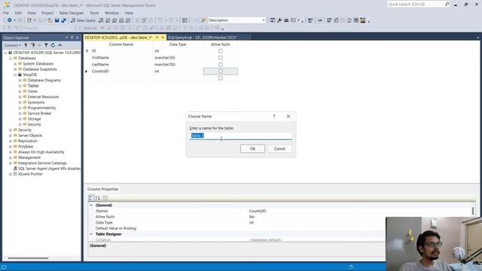Click Cancel in the Choose Name dialog
Viewport: 482px width, 271px height.
(x=279, y=149)
